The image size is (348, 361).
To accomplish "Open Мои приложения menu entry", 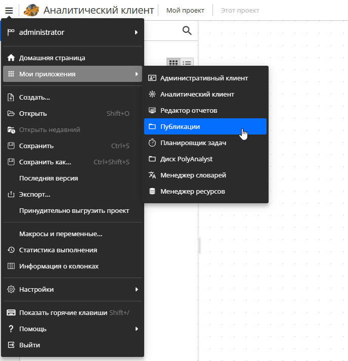I will (x=72, y=74).
